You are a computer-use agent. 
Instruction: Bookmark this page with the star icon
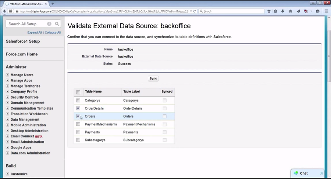point(269,11)
